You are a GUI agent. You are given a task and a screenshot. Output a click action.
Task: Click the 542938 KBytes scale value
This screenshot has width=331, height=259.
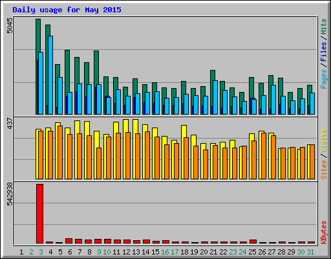[x=10, y=194]
